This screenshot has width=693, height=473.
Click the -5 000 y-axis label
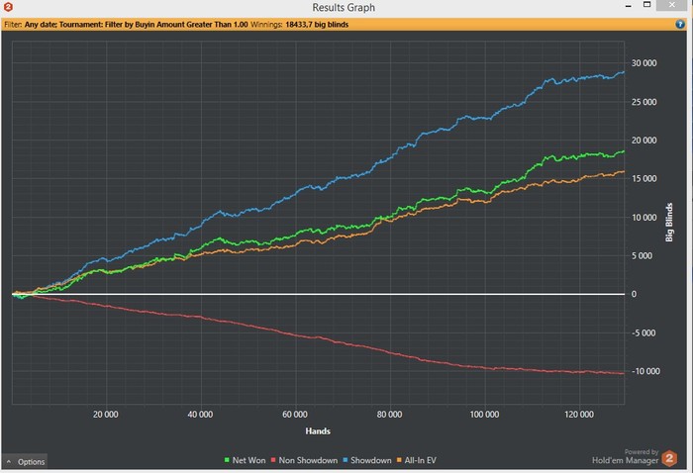[x=643, y=333]
